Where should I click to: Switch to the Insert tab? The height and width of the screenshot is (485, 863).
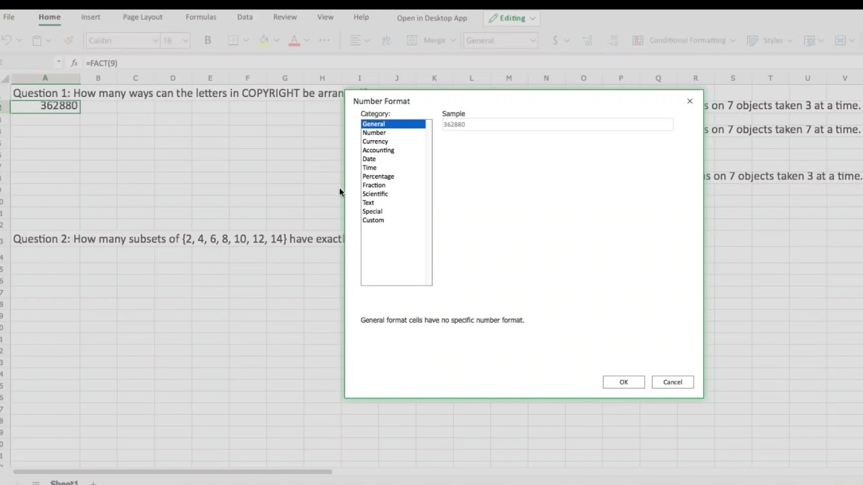pos(90,17)
